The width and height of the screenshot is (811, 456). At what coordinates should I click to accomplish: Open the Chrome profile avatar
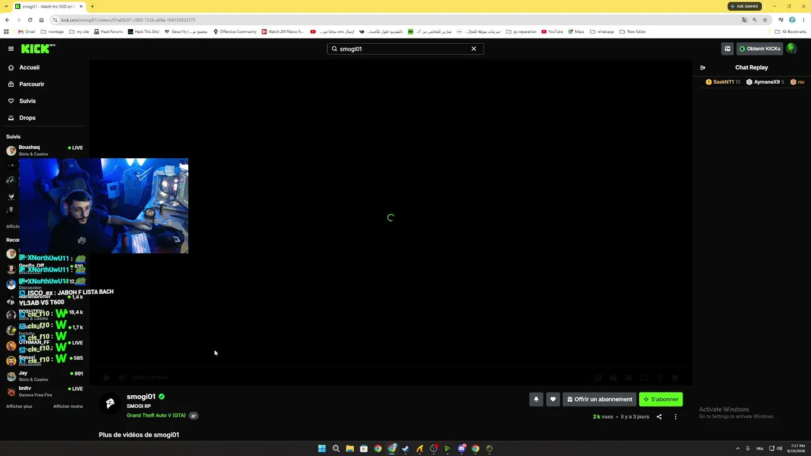tap(792, 20)
